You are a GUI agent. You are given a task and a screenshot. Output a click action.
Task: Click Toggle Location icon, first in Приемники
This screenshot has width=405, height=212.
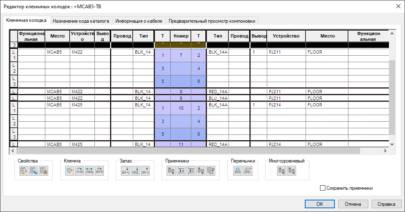click(x=171, y=171)
